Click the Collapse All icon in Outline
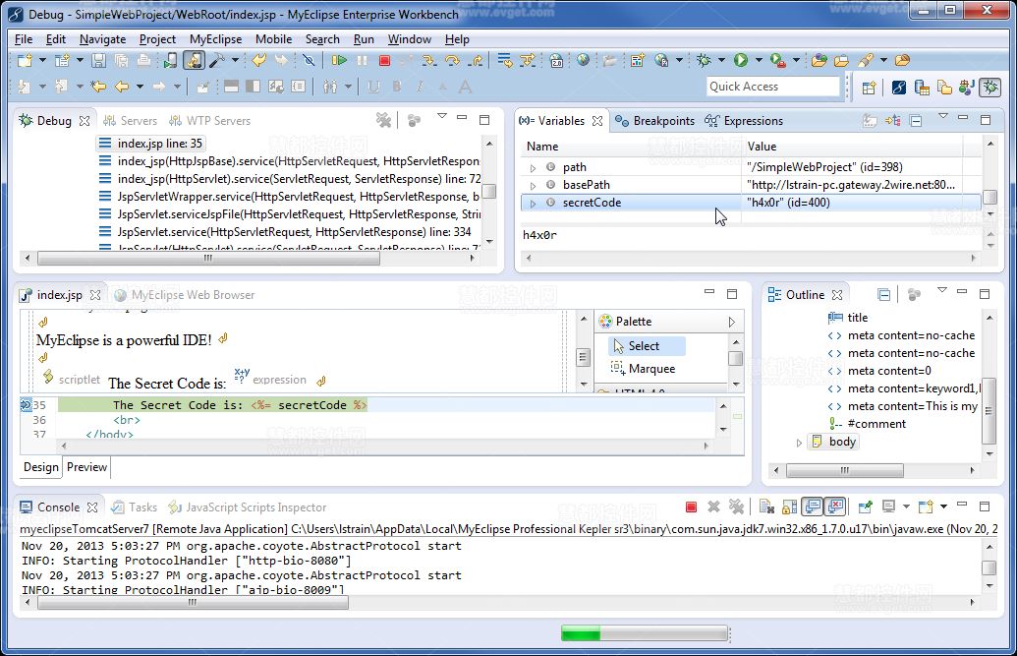 point(883,295)
